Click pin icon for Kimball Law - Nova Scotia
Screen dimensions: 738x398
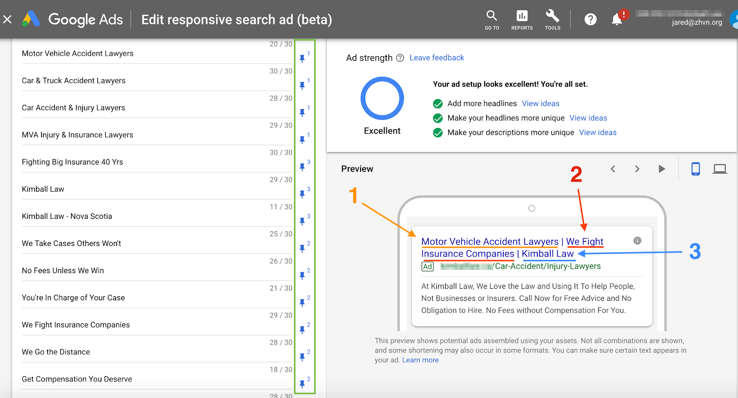pos(302,222)
